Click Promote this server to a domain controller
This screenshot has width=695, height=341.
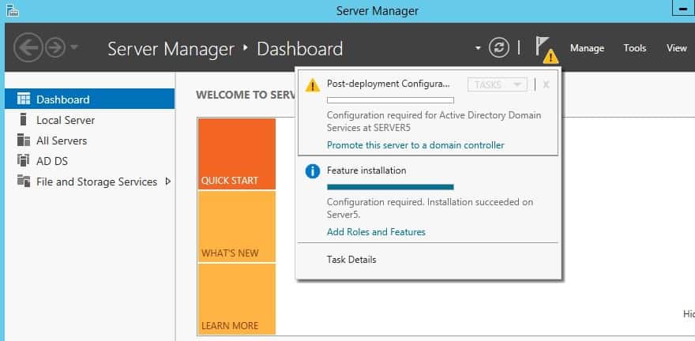coord(415,144)
